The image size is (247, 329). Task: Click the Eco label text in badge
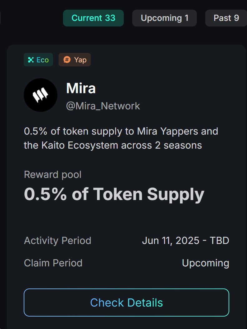(43, 60)
